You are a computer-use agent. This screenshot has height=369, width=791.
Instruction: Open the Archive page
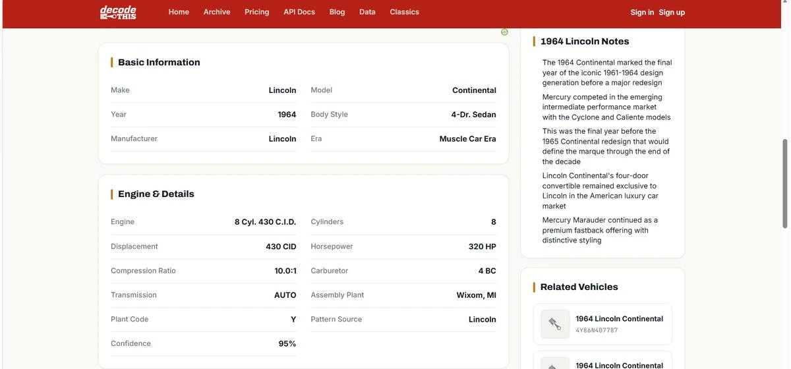coord(217,12)
